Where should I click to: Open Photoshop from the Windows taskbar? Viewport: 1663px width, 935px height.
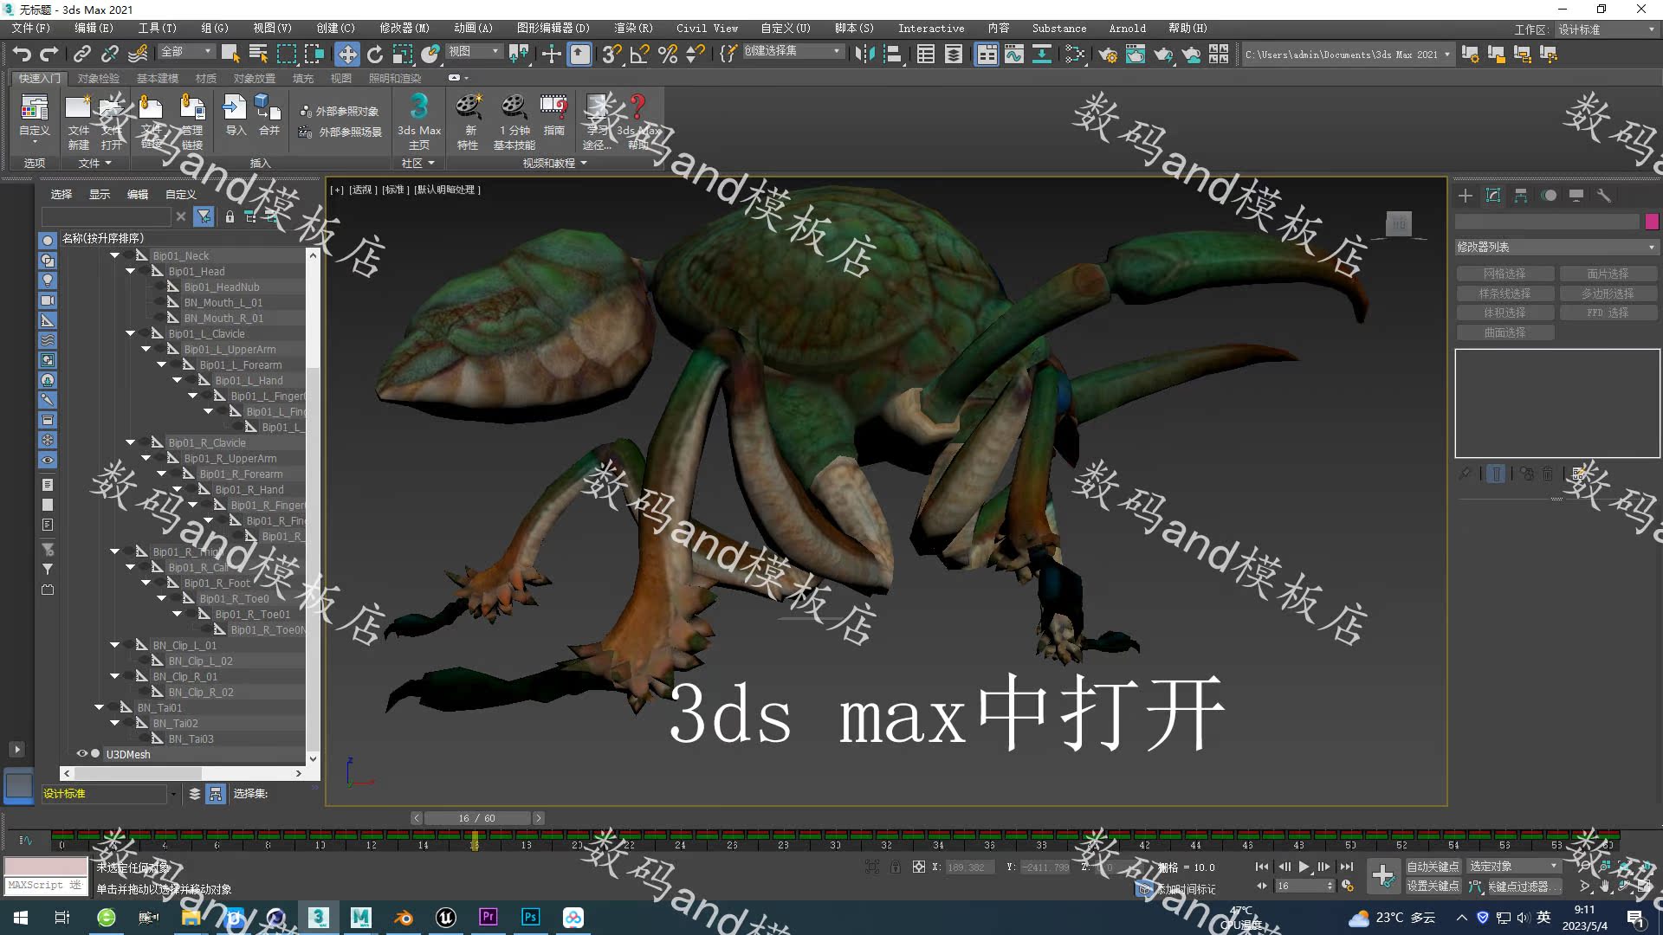click(x=530, y=917)
